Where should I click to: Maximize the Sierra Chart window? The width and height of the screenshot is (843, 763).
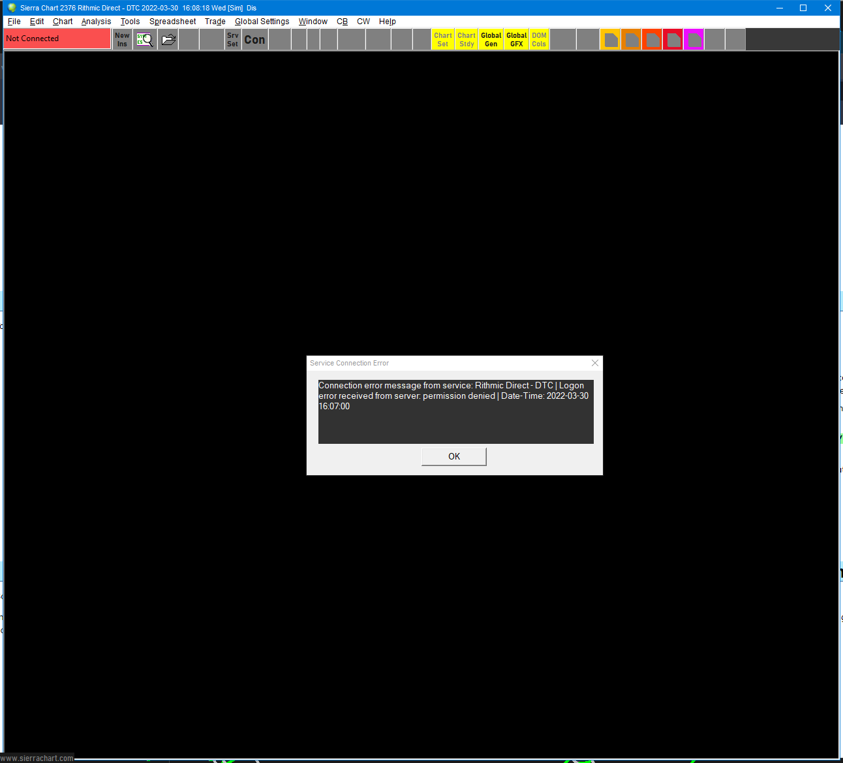click(x=803, y=8)
